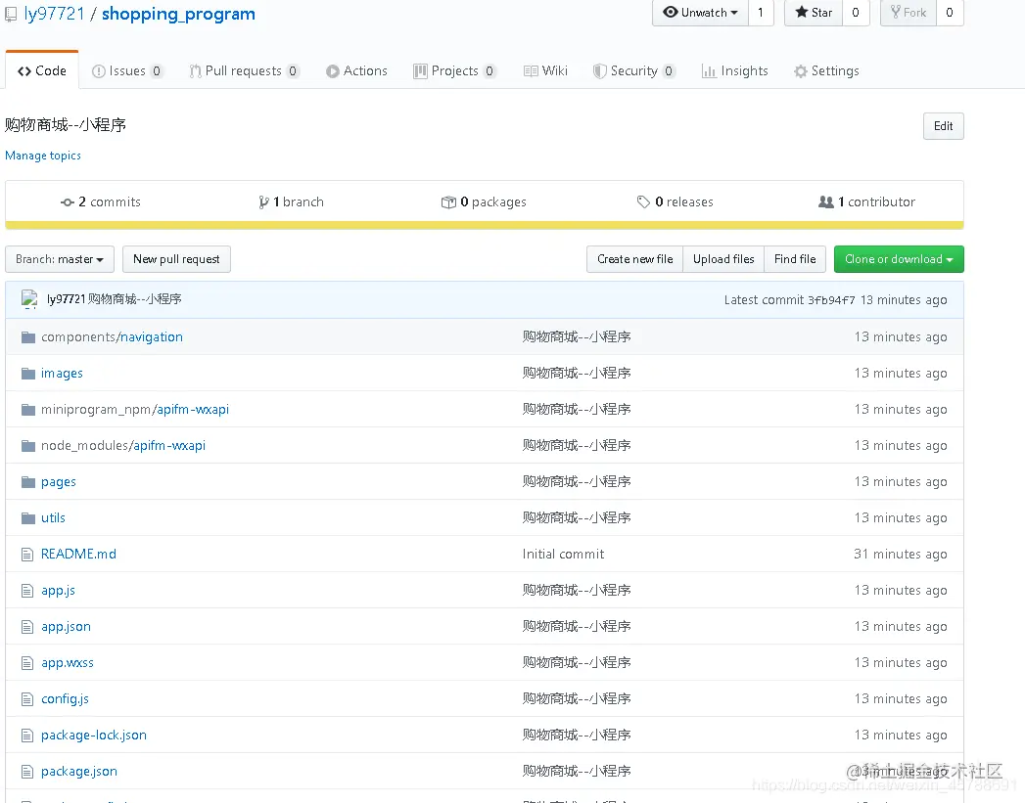The height and width of the screenshot is (803, 1025).
Task: Open the Wiki tab
Action: click(546, 71)
